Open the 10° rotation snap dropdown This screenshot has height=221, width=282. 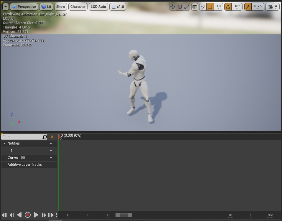237,7
